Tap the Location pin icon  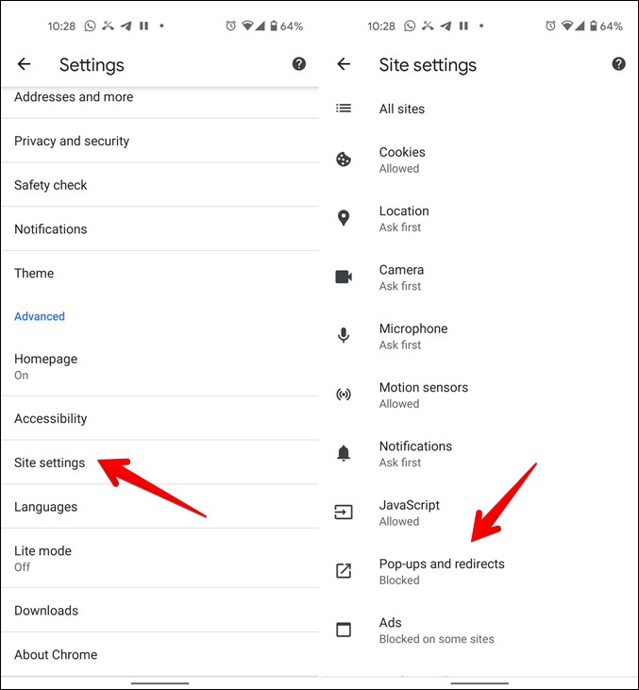coord(344,218)
